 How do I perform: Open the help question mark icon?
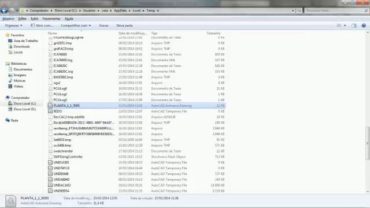364,25
